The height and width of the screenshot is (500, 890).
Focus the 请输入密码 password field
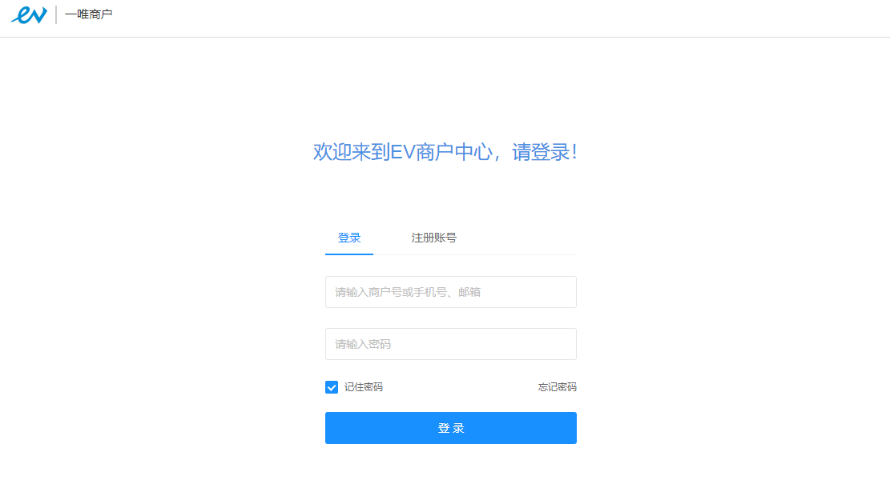[451, 344]
